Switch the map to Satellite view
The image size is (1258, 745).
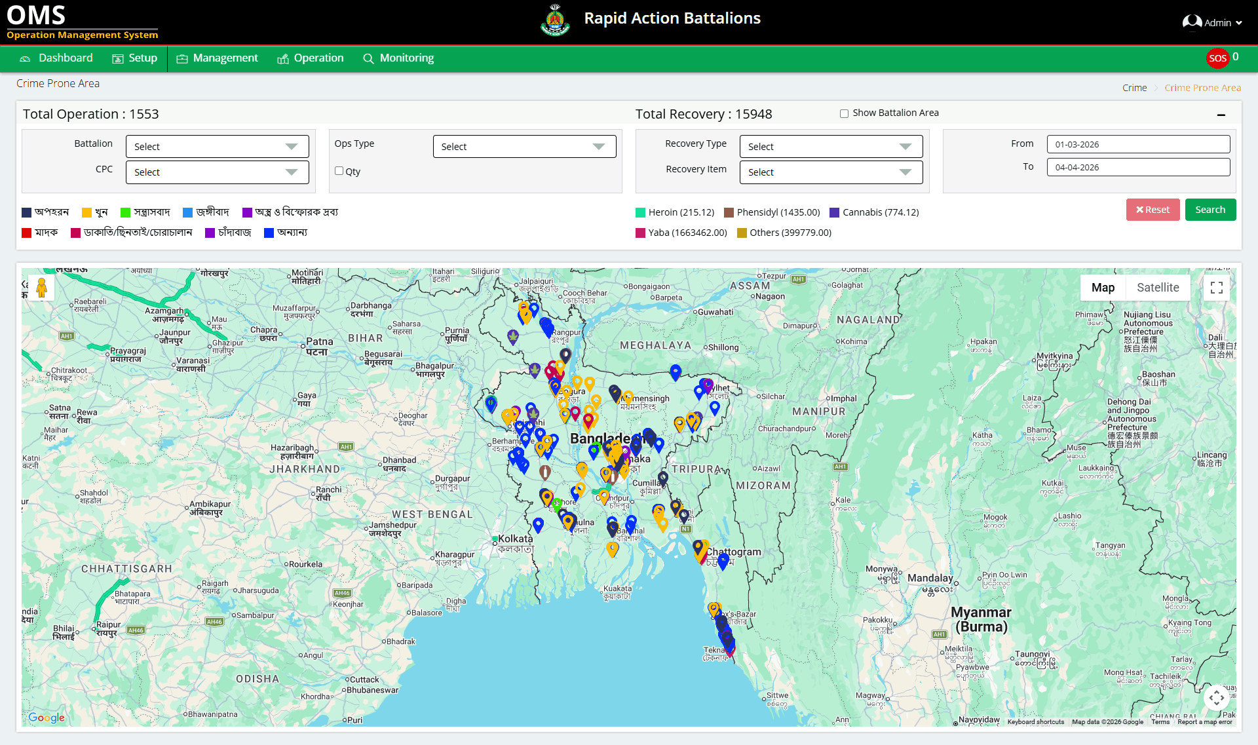click(1158, 288)
